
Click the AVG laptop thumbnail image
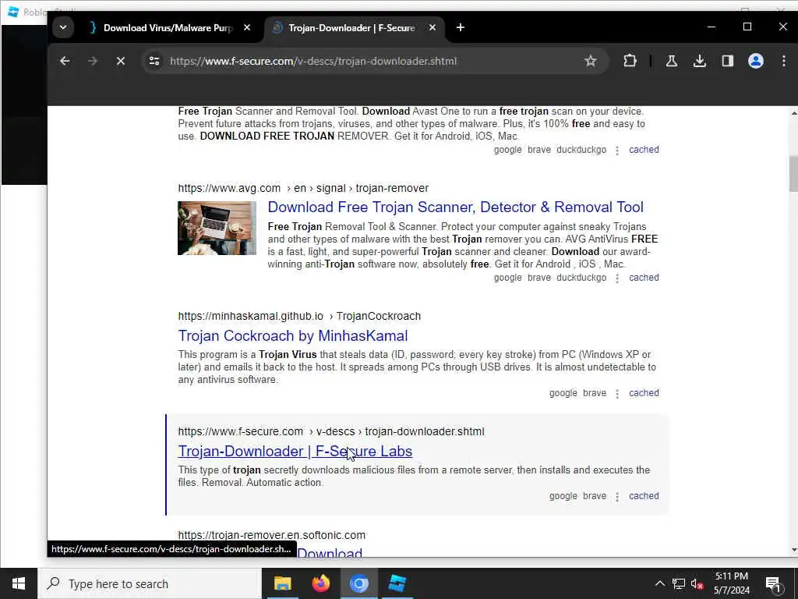tap(217, 229)
